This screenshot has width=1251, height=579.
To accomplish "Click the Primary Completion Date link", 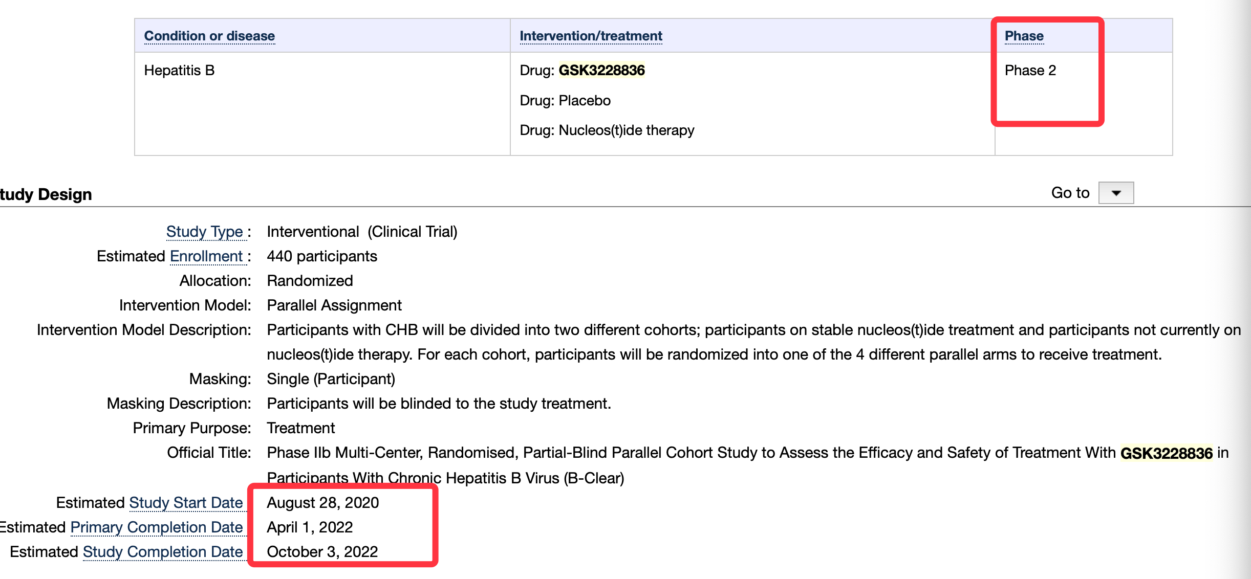I will 157,527.
